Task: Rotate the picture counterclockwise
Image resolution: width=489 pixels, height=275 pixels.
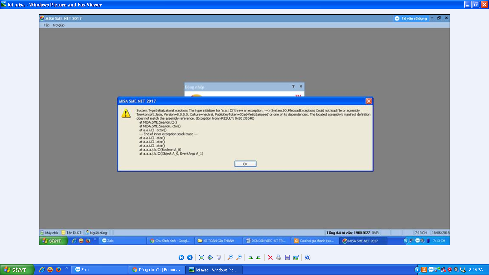Action: click(x=259, y=257)
